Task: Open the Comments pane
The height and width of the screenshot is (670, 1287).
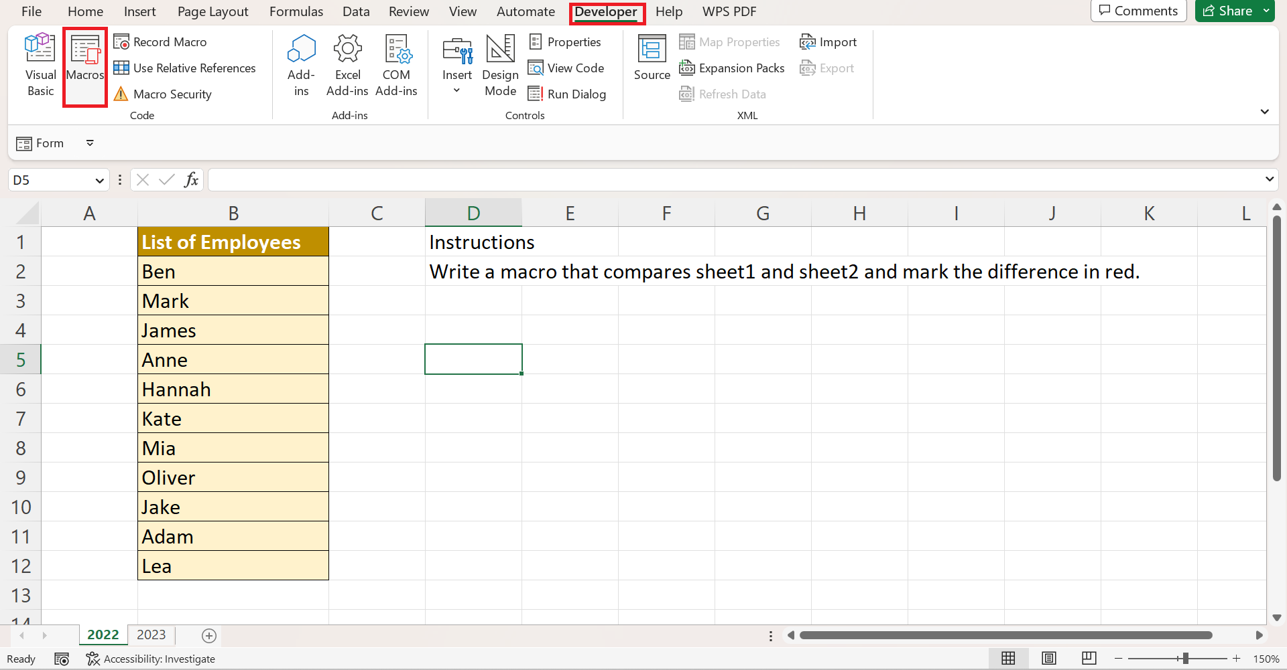Action: pyautogui.click(x=1138, y=11)
